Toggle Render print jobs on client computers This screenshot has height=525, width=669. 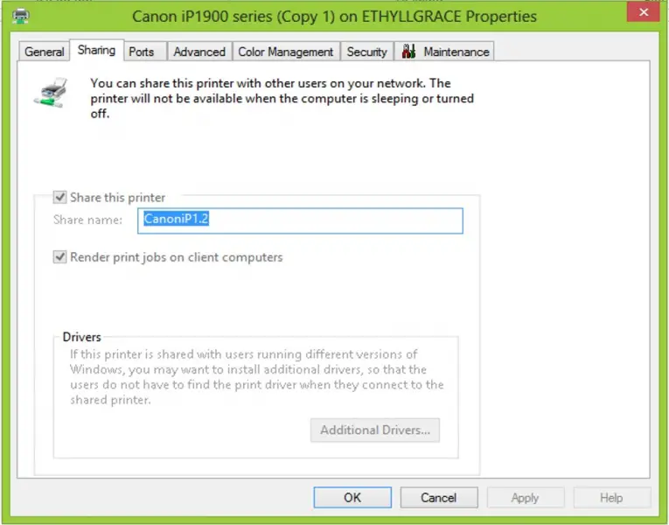click(x=59, y=257)
